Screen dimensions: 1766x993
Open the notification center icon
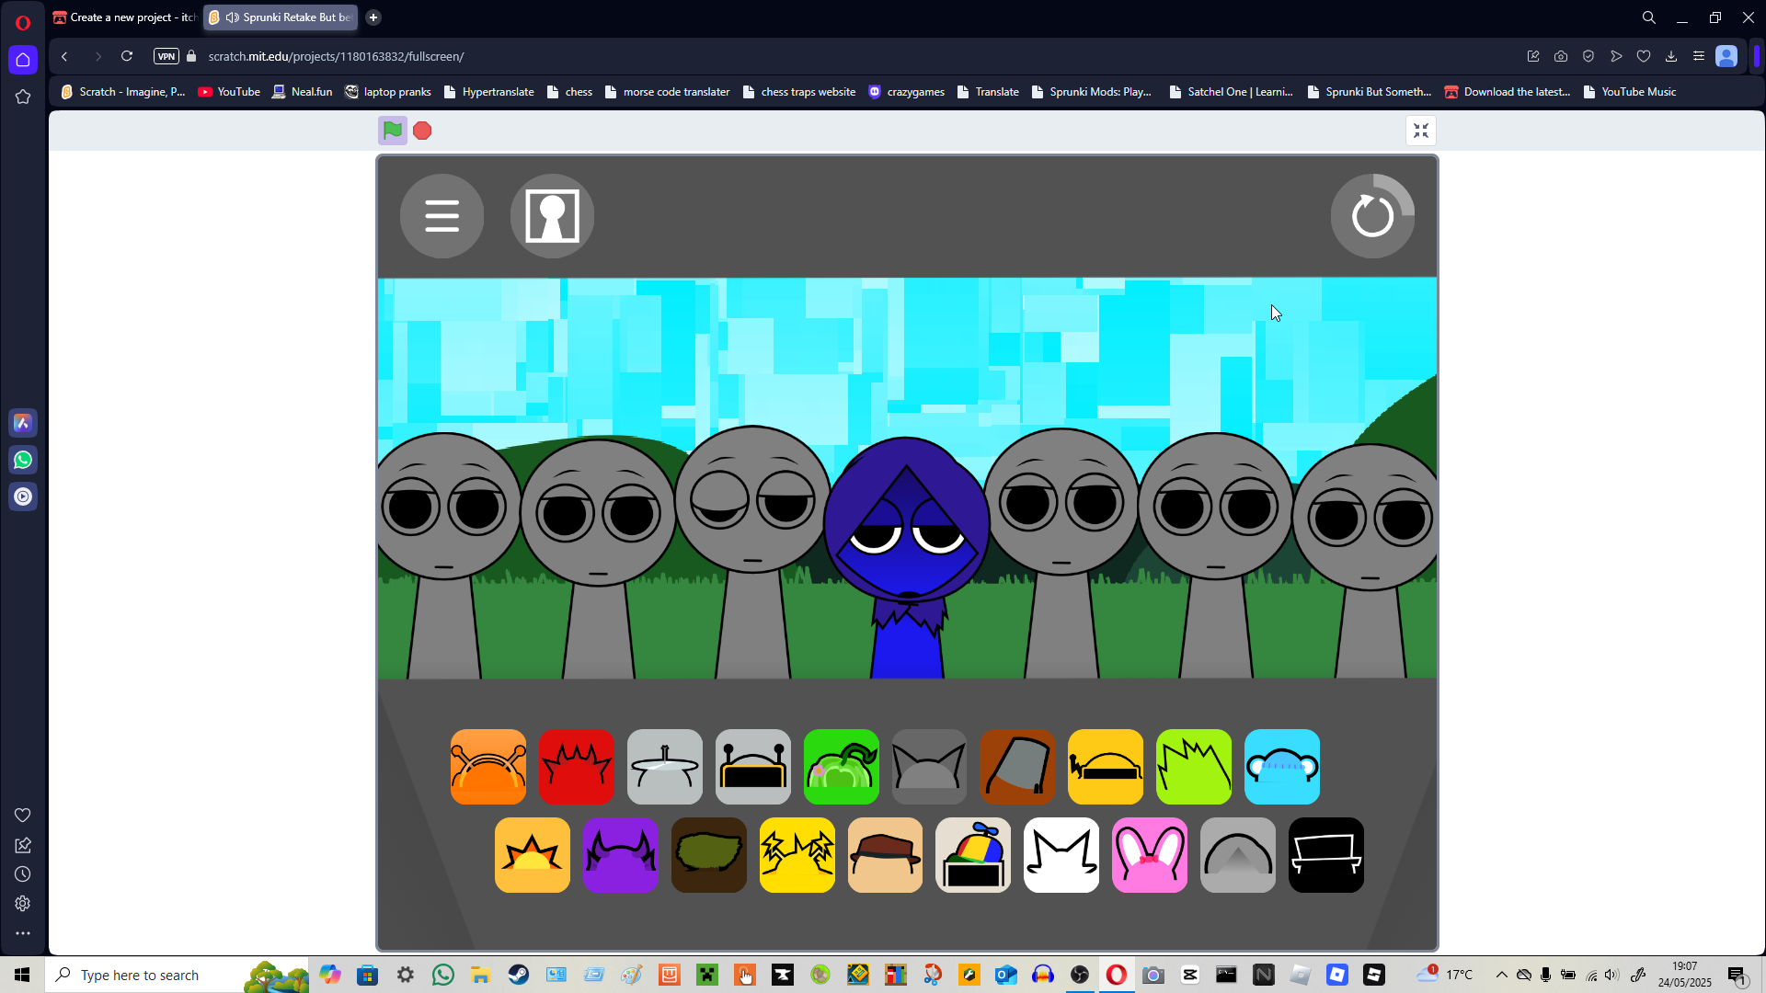click(1737, 975)
